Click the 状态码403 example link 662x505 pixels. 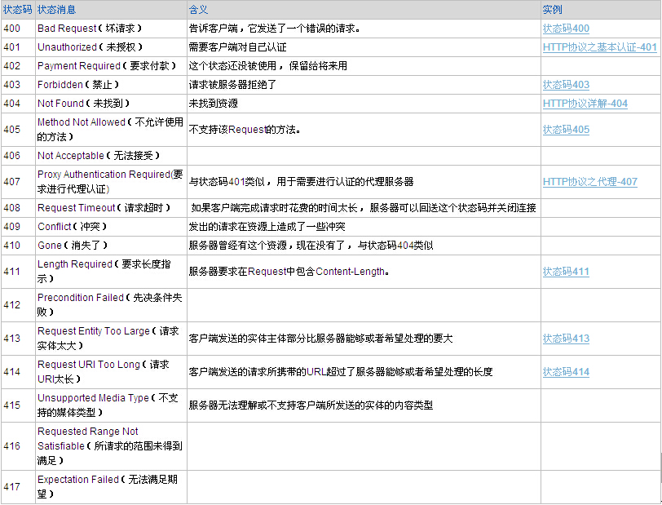[566, 85]
